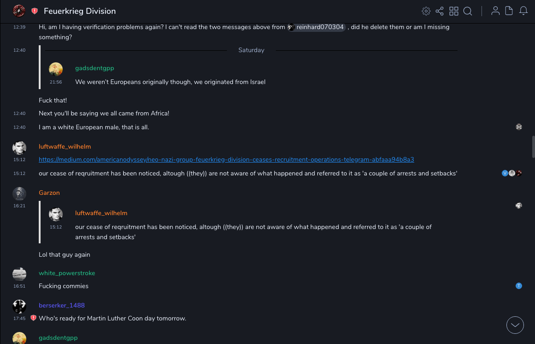Click the vertical scrollbar thumb

pyautogui.click(x=533, y=147)
